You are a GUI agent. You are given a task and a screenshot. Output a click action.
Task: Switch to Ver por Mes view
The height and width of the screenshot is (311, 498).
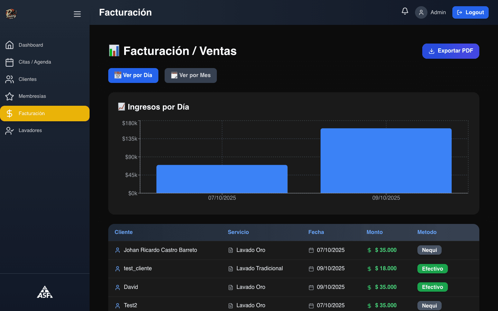(x=191, y=75)
